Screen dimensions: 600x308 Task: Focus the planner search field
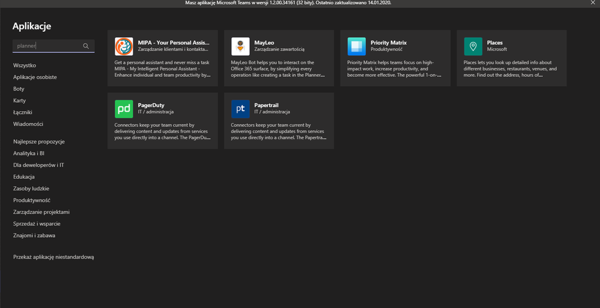(53, 46)
